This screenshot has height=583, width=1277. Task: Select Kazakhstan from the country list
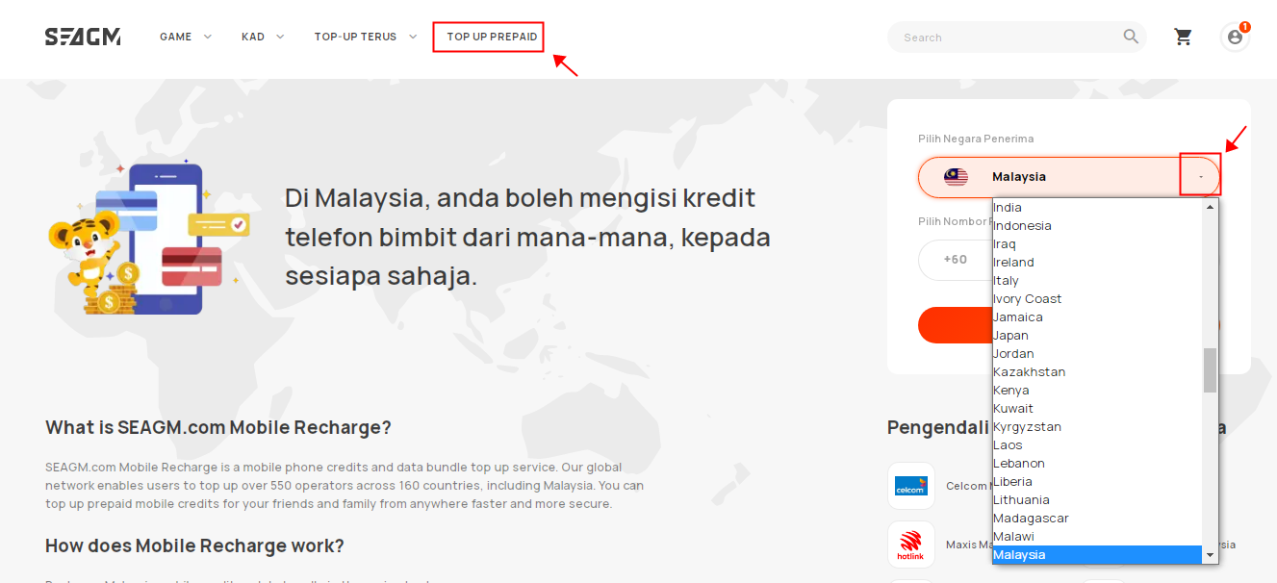pyautogui.click(x=1097, y=372)
